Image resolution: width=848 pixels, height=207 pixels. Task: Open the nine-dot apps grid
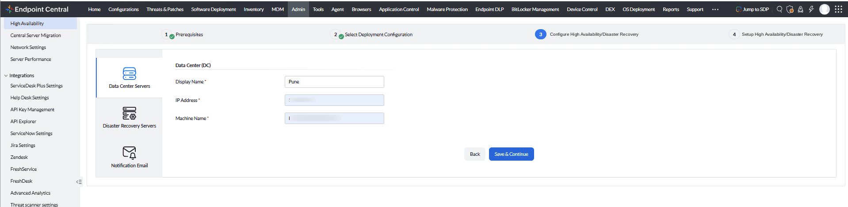tap(838, 9)
